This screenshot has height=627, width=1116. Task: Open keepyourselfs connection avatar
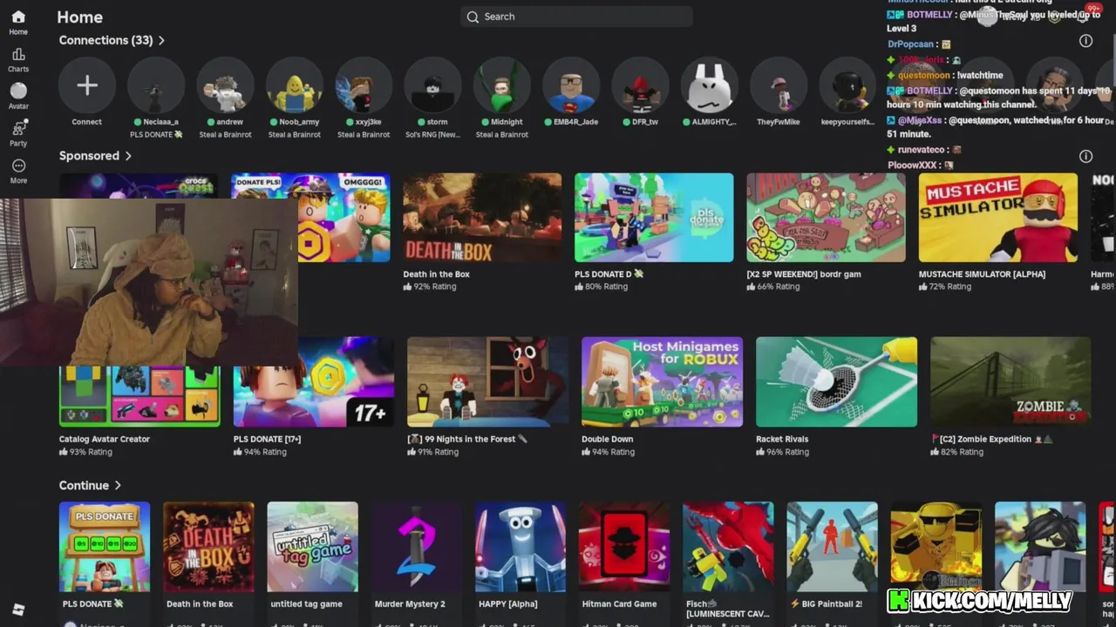pyautogui.click(x=847, y=85)
